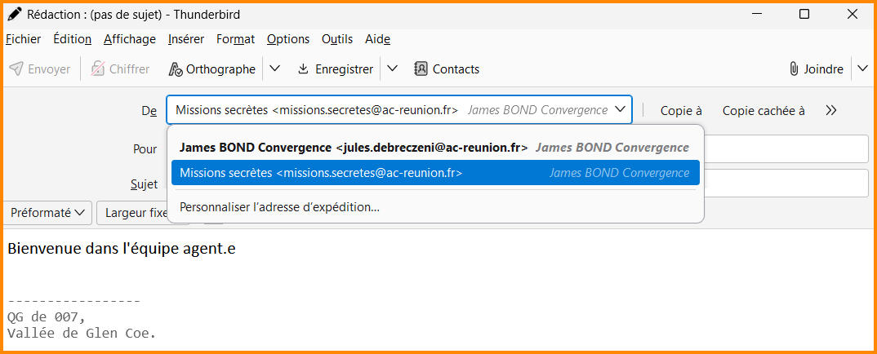Screen dimensions: 877x354
Task: Show more address fields chevron
Action: point(831,110)
